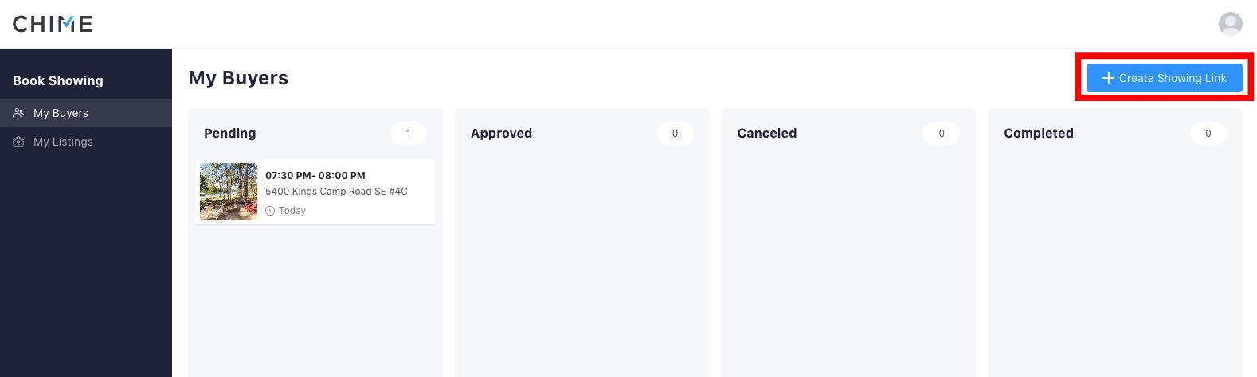Click the Pending column header

tap(230, 134)
